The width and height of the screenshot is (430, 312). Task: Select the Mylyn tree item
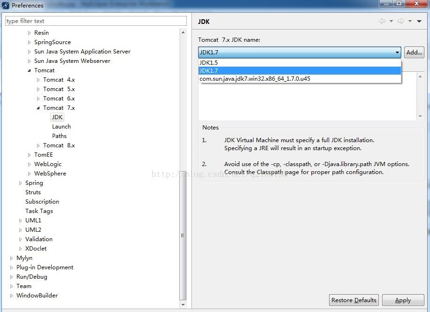[24, 258]
